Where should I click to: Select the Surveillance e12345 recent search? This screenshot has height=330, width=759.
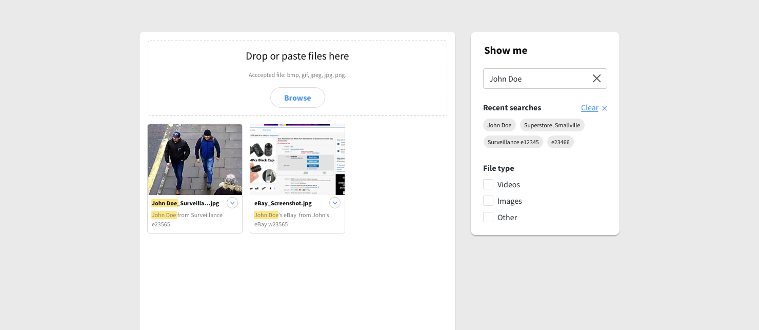tap(513, 142)
